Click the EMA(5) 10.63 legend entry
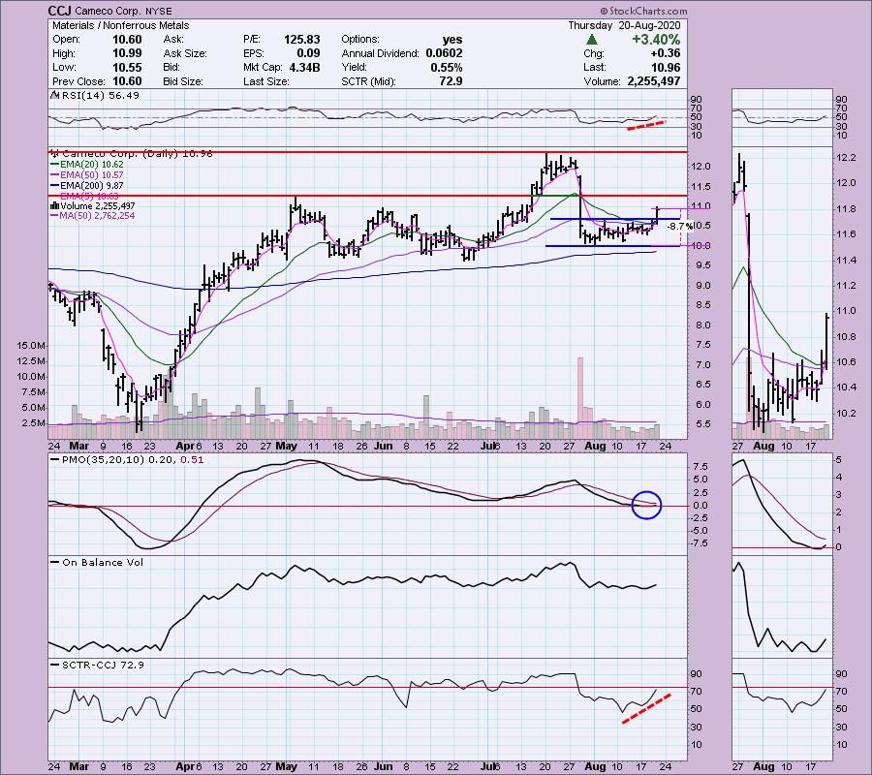Image resolution: width=872 pixels, height=775 pixels. [x=89, y=197]
